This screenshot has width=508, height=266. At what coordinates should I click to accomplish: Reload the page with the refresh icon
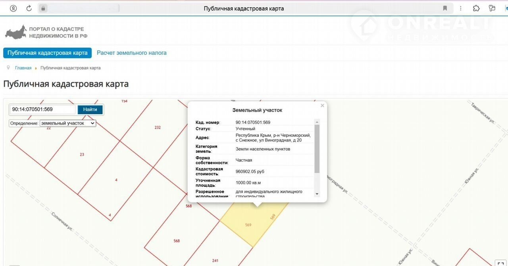tap(29, 8)
